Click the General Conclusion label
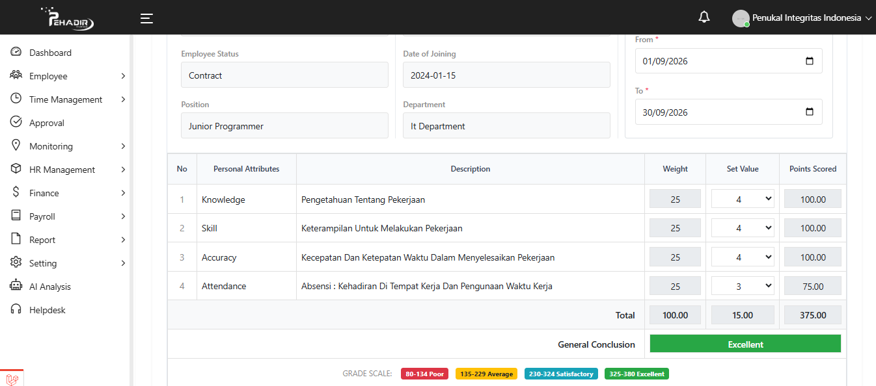Screen dimensions: 876x386 pyautogui.click(x=596, y=344)
